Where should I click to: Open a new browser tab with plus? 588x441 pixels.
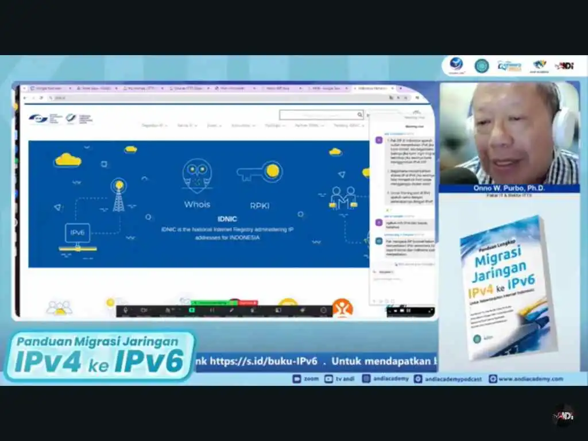400,88
